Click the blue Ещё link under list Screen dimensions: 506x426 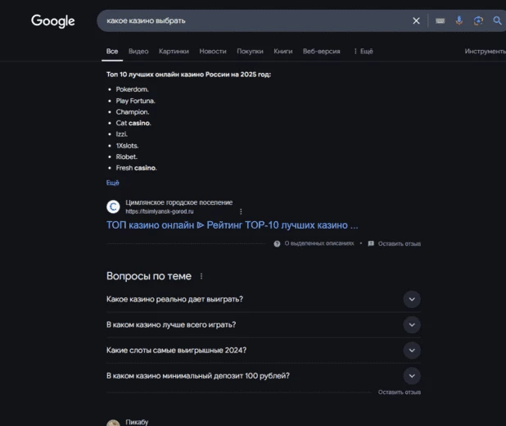pos(113,183)
